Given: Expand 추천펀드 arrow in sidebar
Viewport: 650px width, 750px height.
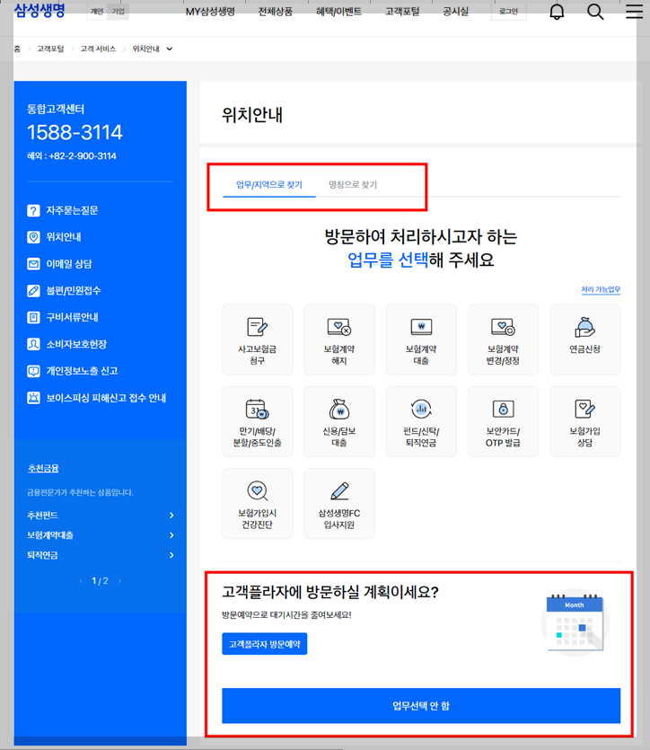Looking at the screenshot, I should 171,516.
